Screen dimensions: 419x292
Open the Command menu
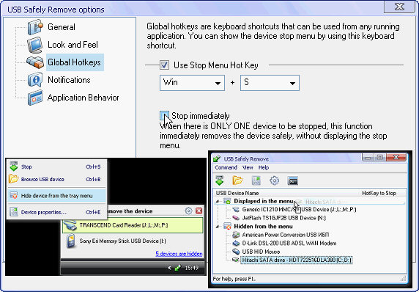pos(226,167)
